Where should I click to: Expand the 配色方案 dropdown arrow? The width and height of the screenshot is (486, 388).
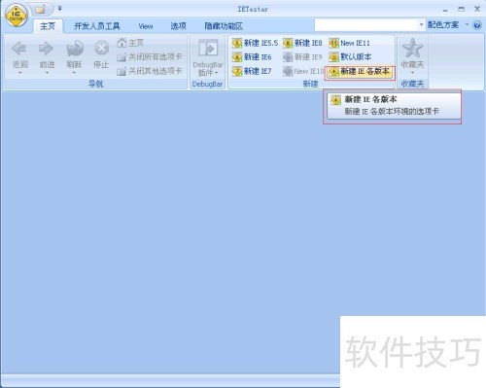click(467, 24)
